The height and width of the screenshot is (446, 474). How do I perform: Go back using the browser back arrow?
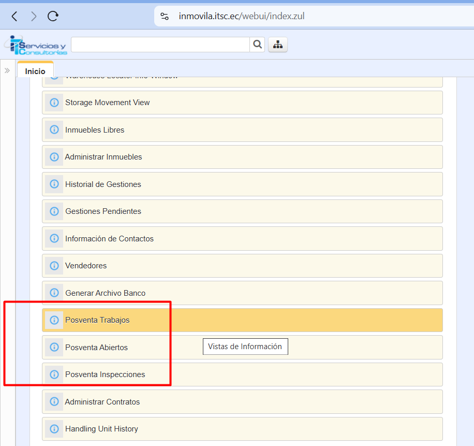click(14, 16)
